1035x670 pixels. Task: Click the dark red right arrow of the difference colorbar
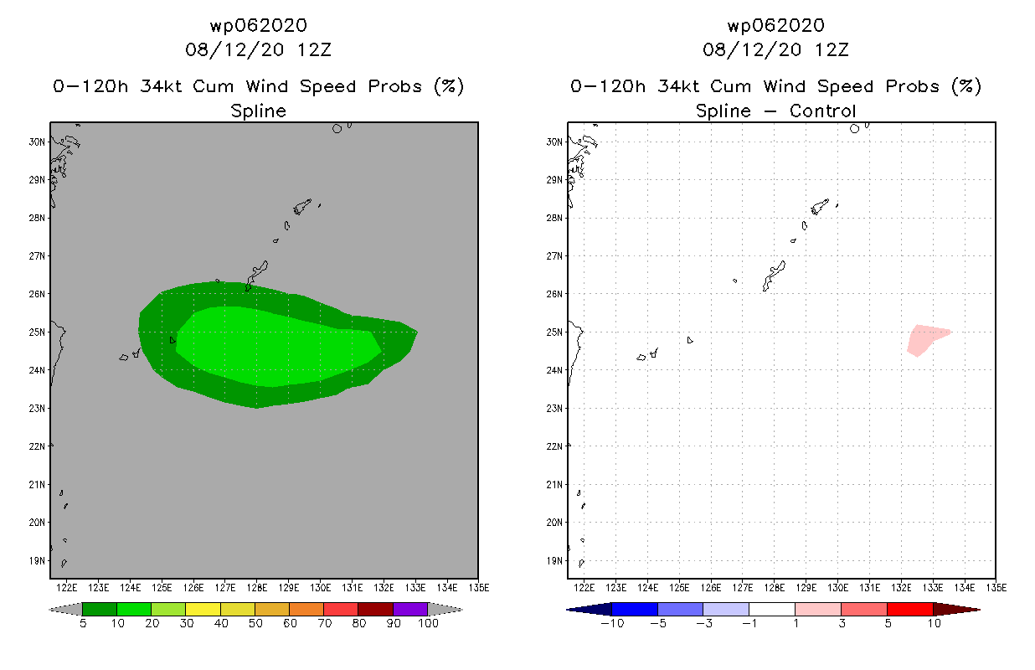(x=956, y=609)
